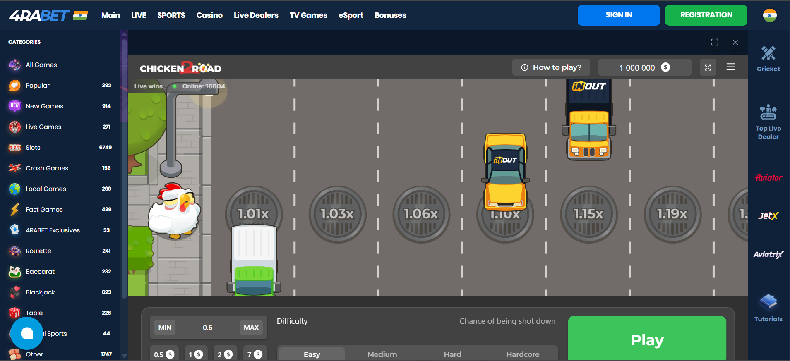Click the India flag language selector
The image size is (790, 361).
(770, 15)
